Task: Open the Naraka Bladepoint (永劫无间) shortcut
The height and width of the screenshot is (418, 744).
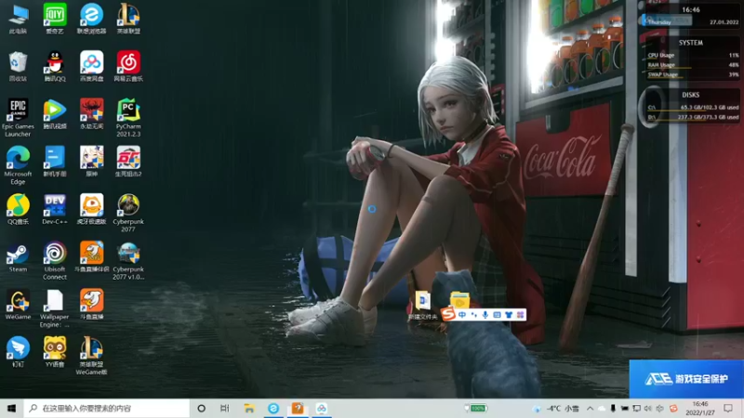Action: click(x=91, y=114)
